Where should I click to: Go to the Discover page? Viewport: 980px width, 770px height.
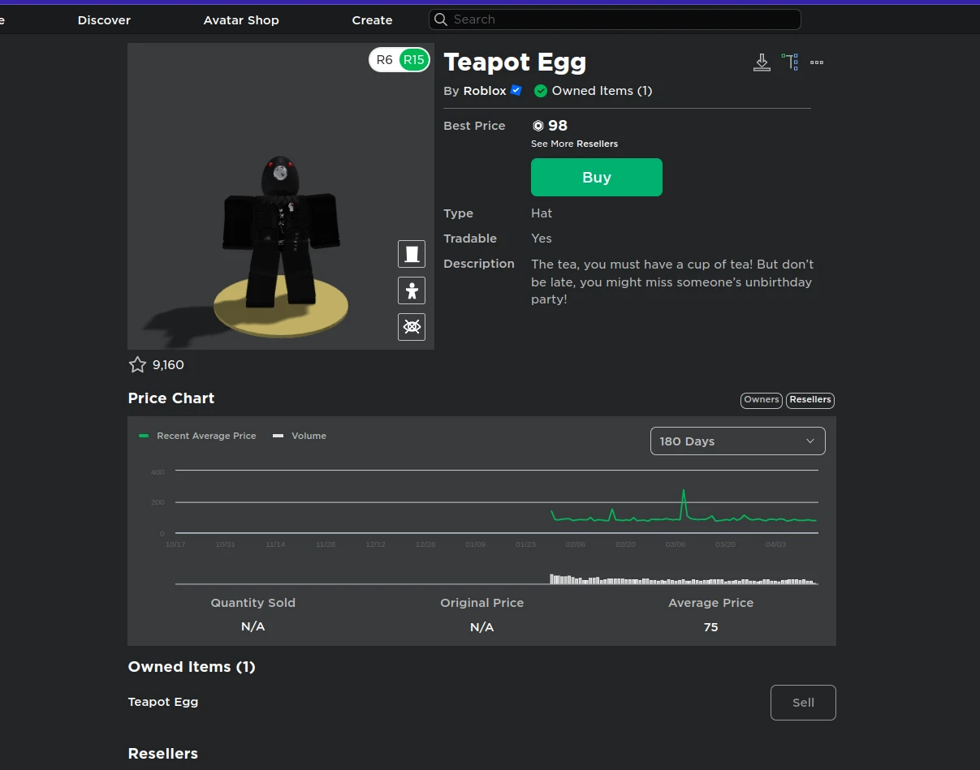pos(104,20)
